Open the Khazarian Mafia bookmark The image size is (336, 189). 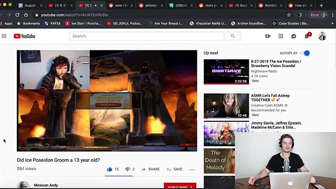coord(208,23)
